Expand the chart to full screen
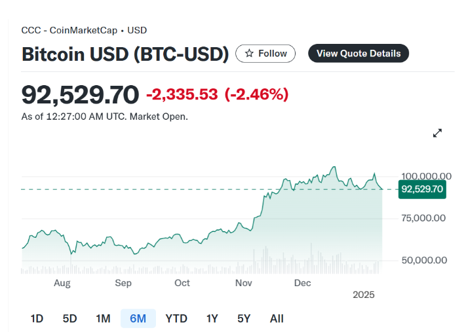This screenshot has width=466, height=332. click(438, 133)
